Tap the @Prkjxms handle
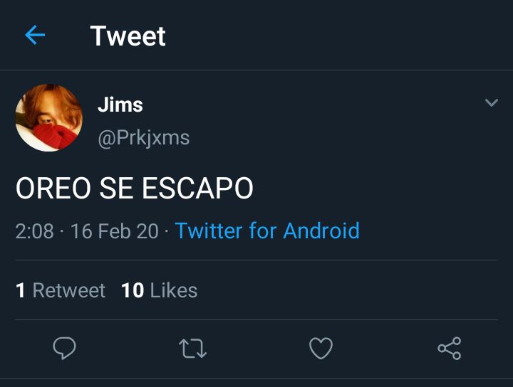 tap(144, 138)
